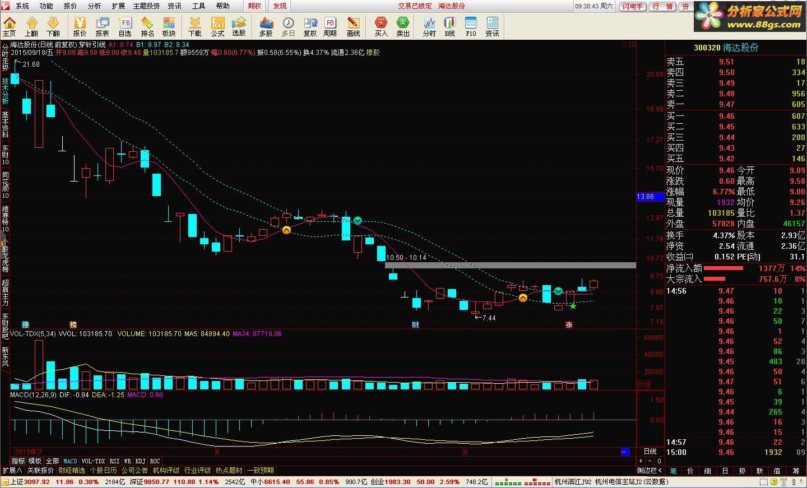807x488 pixels.
Task: Click the 期权 options button
Action: tap(254, 6)
